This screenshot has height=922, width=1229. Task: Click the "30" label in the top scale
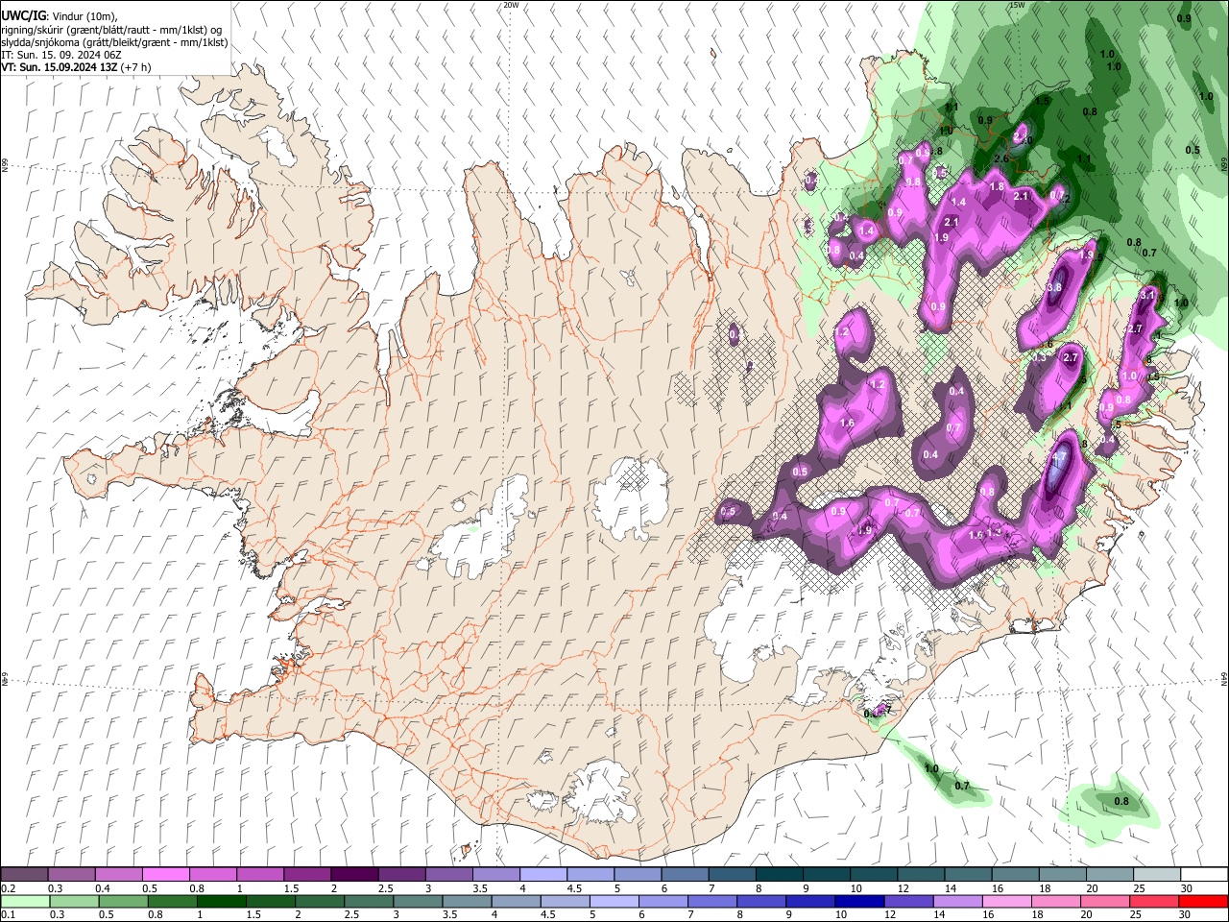1187,888
